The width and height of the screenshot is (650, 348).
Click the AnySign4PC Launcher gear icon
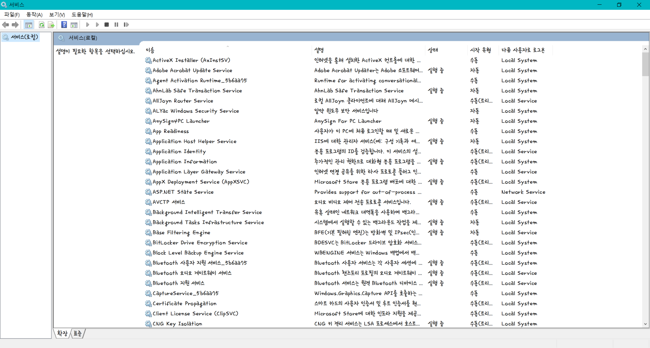pyautogui.click(x=148, y=121)
